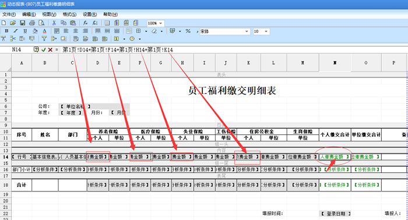This screenshot has height=220, width=408.
Task: Click the red font color A icon
Action: tap(44, 31)
